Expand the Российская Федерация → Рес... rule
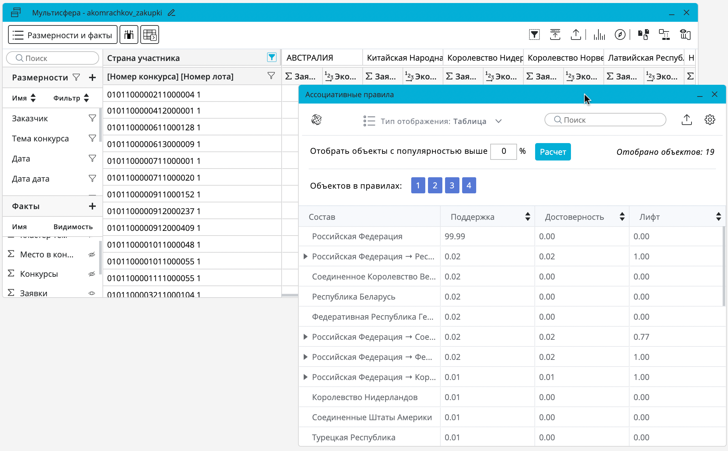The image size is (728, 451). pyautogui.click(x=305, y=256)
